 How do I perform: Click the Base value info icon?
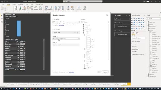pos(60,30)
